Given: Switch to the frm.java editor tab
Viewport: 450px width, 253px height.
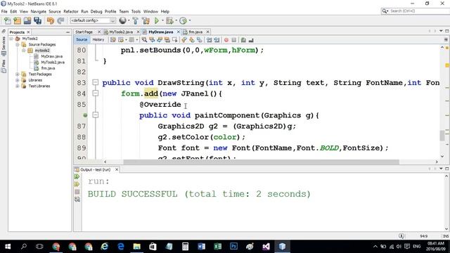Looking at the screenshot, I should [195, 32].
